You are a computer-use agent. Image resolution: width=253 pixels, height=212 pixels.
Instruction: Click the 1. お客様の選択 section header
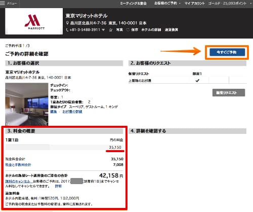(x=64, y=63)
